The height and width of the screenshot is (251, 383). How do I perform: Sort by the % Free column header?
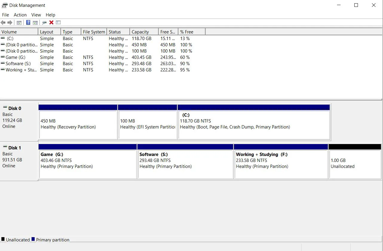(192, 32)
